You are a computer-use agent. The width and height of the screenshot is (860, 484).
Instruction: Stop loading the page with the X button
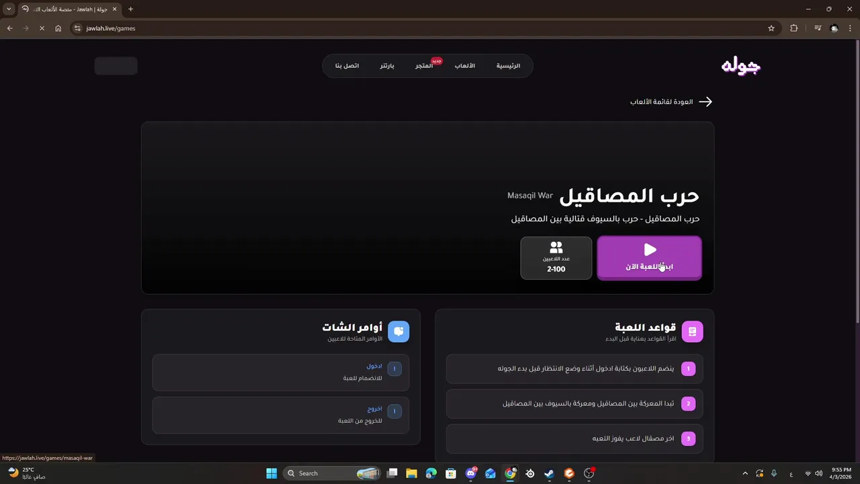coord(42,28)
